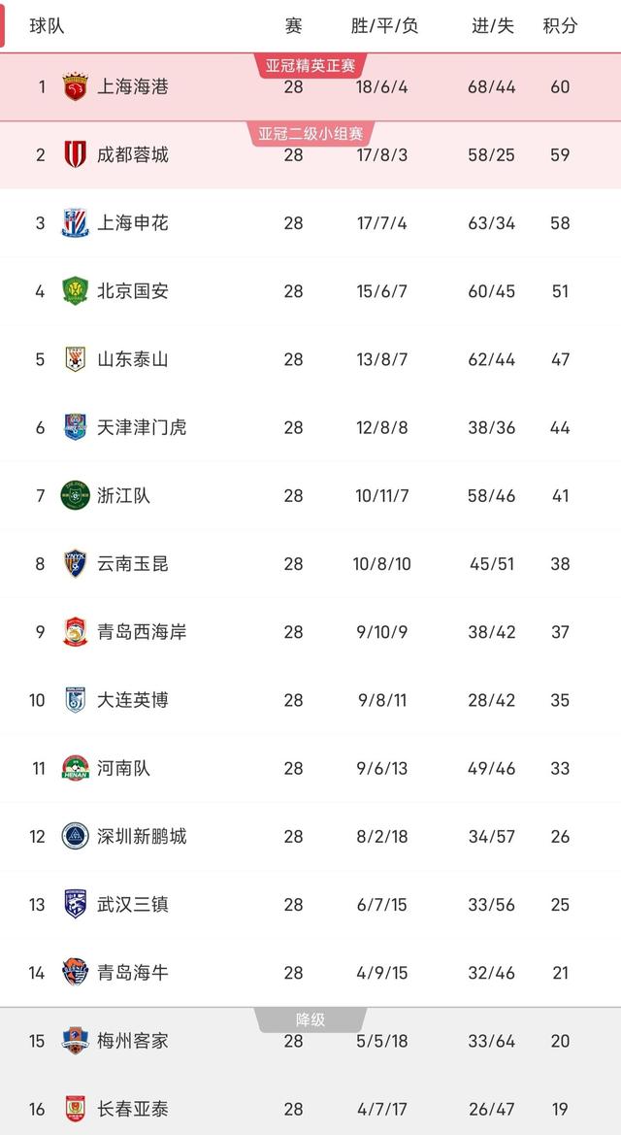Select the Zhejiang FC green logo
This screenshot has width=621, height=1135.
[76, 495]
